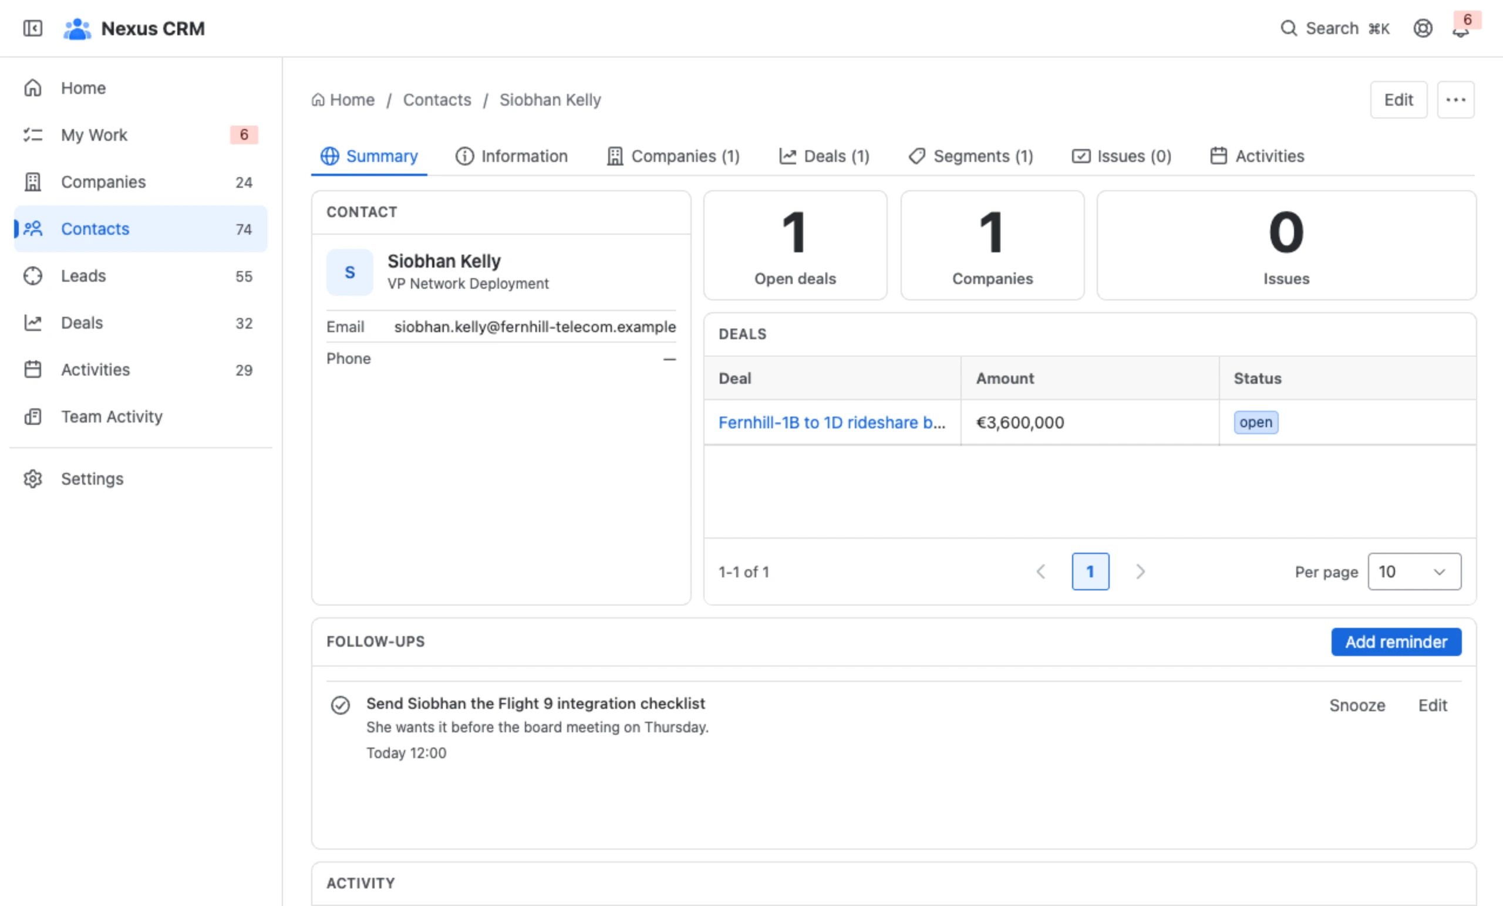Switch to the Companies (1) tab
The image size is (1503, 906).
pyautogui.click(x=673, y=156)
